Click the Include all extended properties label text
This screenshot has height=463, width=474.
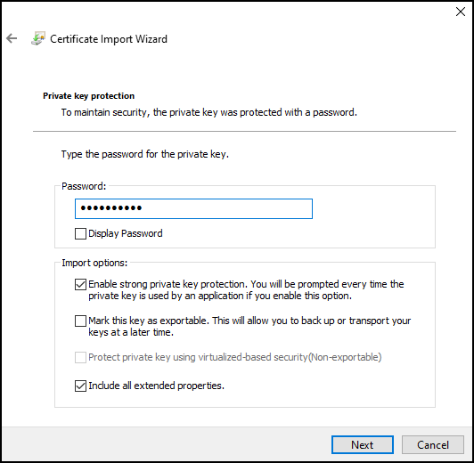point(156,386)
